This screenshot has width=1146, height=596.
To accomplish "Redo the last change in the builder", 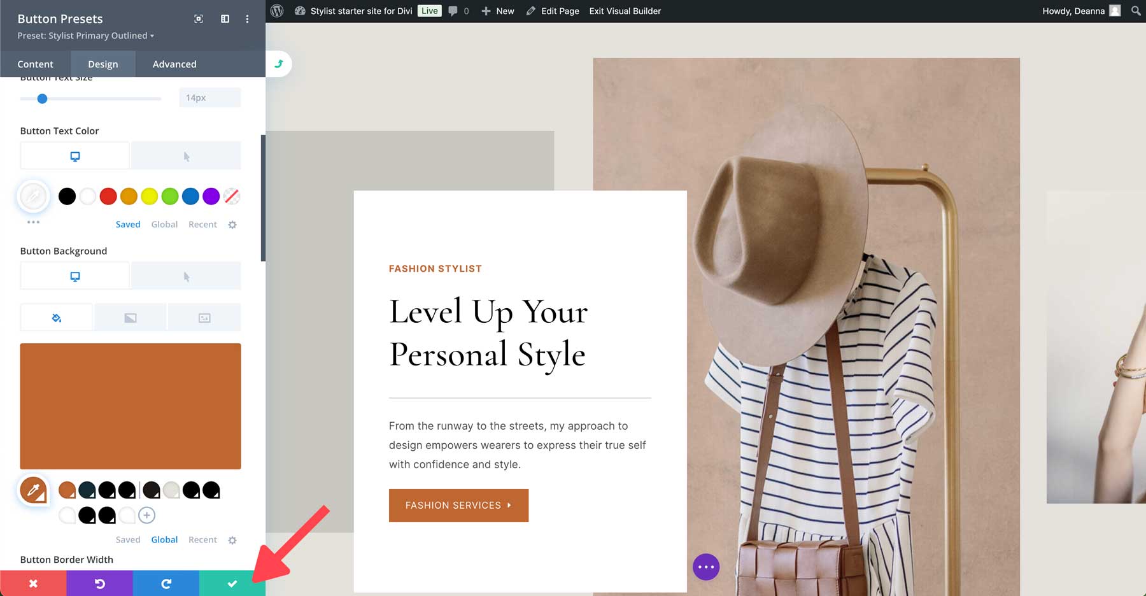I will click(166, 583).
